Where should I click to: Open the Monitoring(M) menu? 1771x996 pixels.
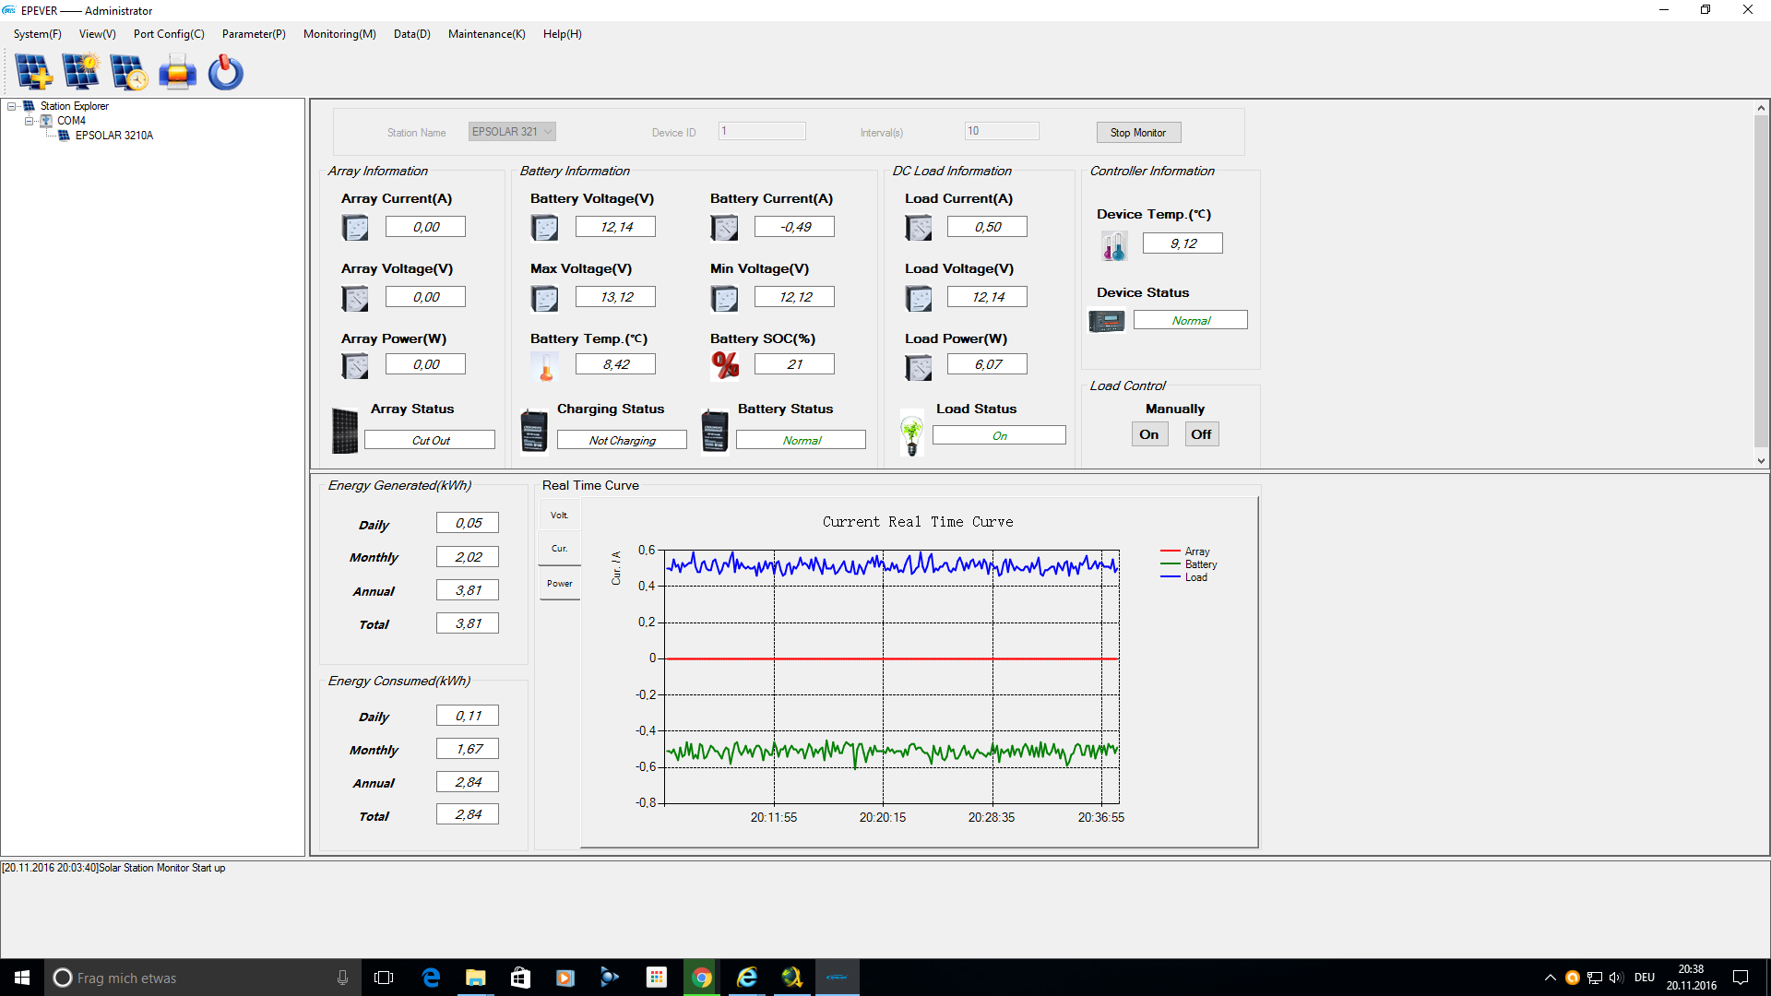tap(339, 34)
